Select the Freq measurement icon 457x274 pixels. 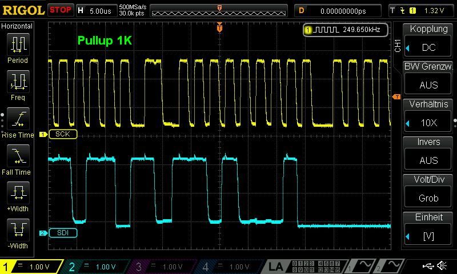pyautogui.click(x=18, y=82)
